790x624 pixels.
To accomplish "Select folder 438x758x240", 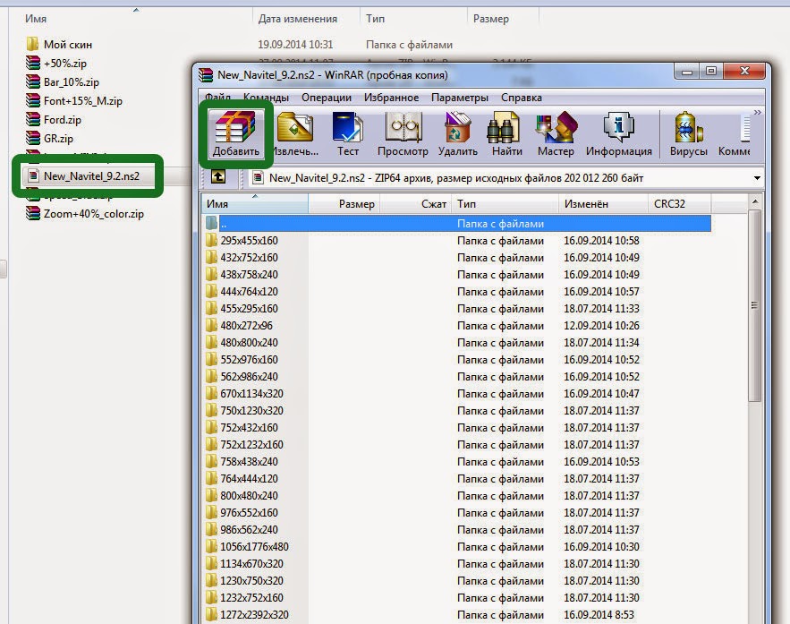I will point(249,275).
